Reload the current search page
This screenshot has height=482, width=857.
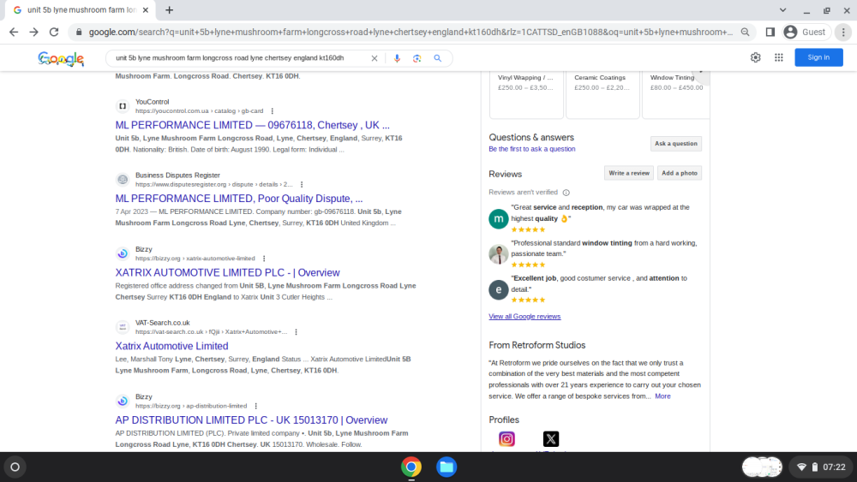click(53, 33)
